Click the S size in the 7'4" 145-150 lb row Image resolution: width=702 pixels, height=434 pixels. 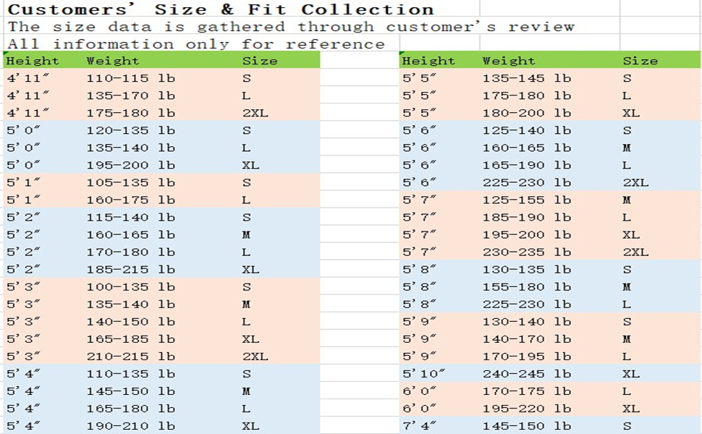click(627, 425)
